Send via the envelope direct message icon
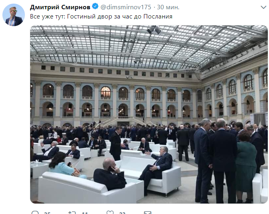The width and height of the screenshot is (269, 214). point(148,212)
